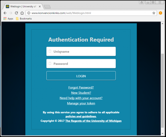Focus the Password field
The image size is (166, 137).
[81, 64]
